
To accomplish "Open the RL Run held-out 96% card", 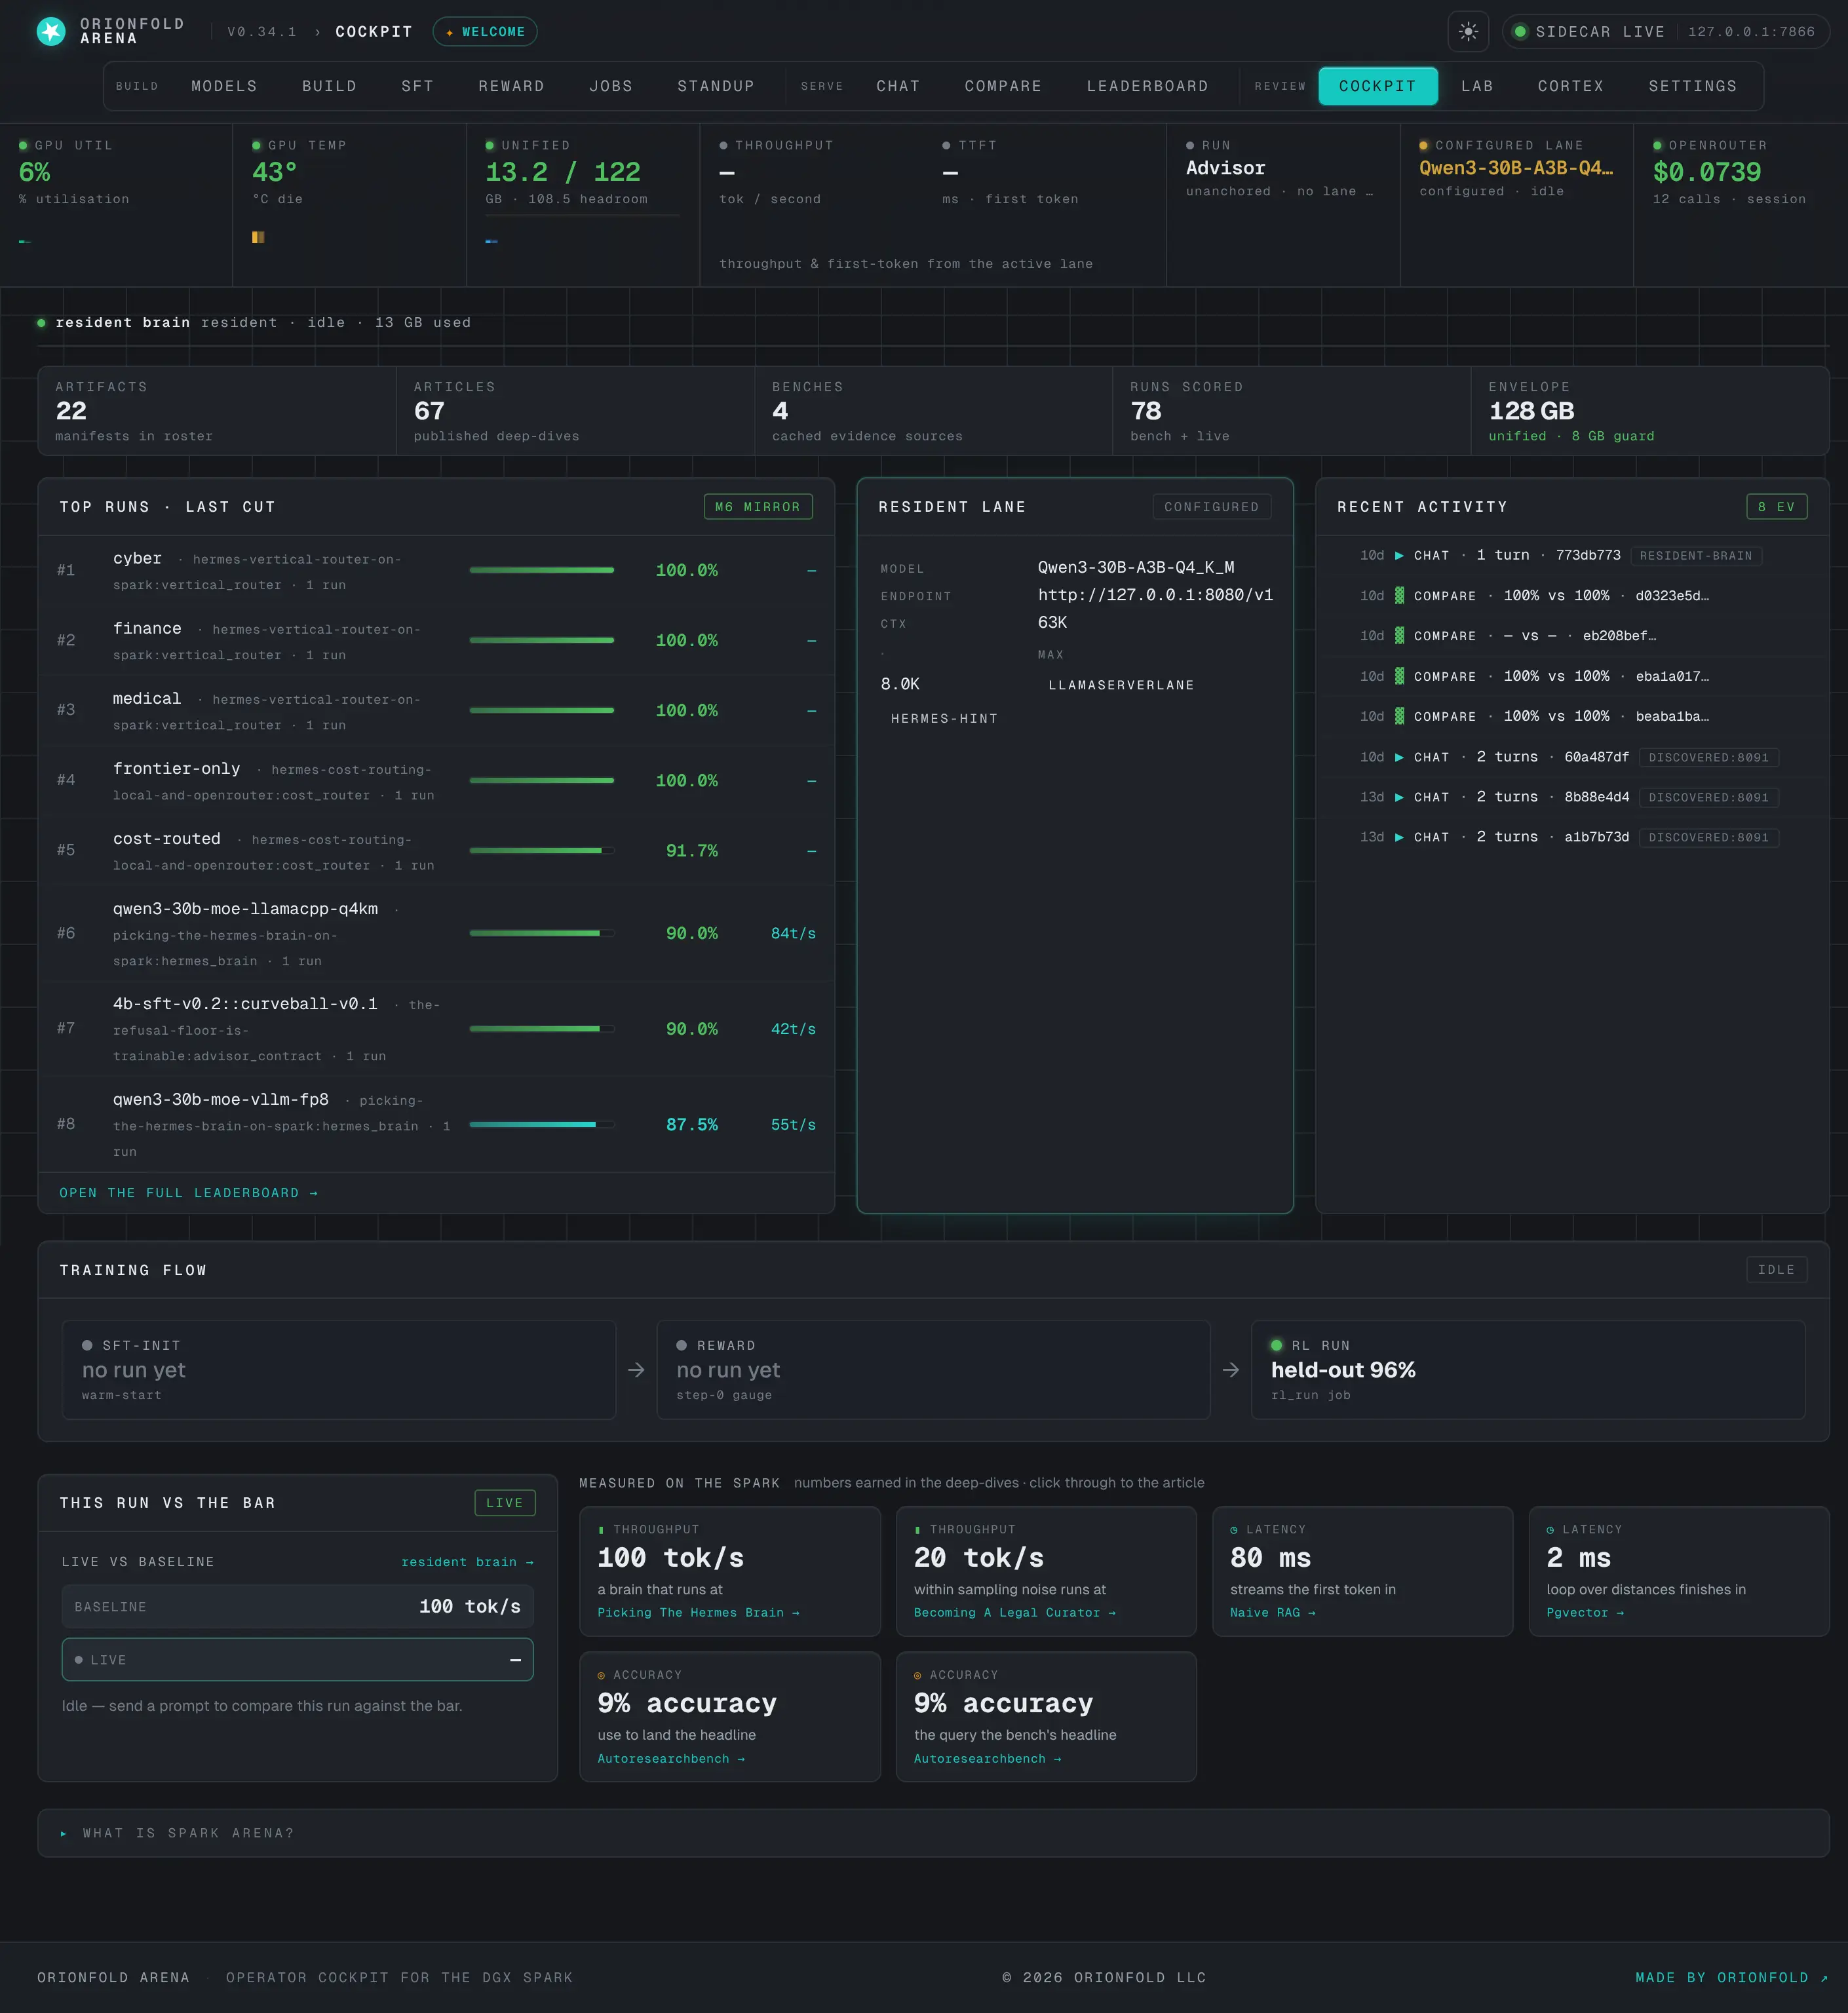I will coord(1528,1370).
